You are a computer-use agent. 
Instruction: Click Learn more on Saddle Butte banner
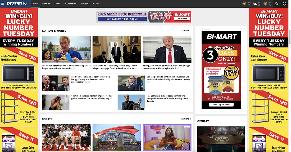tap(182, 18)
